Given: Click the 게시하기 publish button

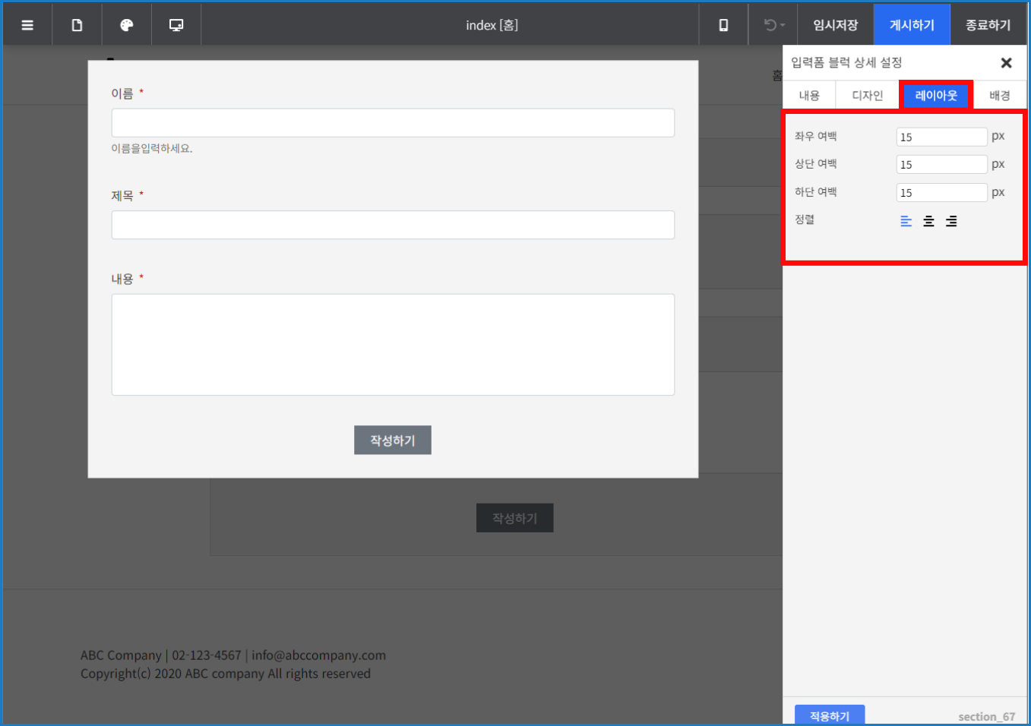Looking at the screenshot, I should click(912, 24).
